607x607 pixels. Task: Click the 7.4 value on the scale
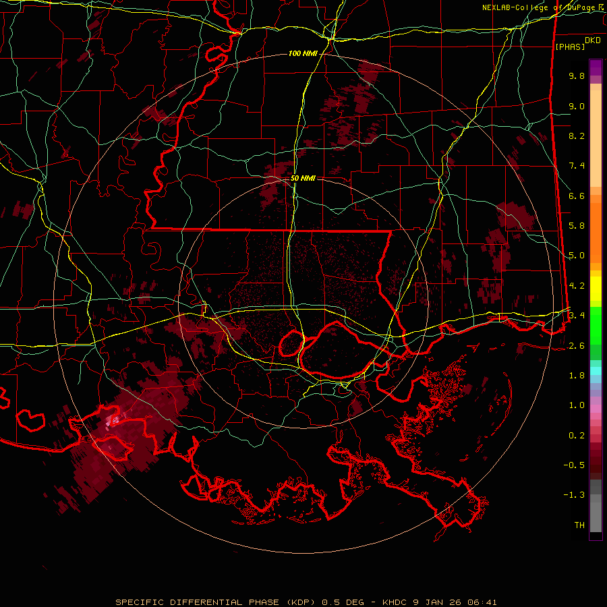point(577,166)
